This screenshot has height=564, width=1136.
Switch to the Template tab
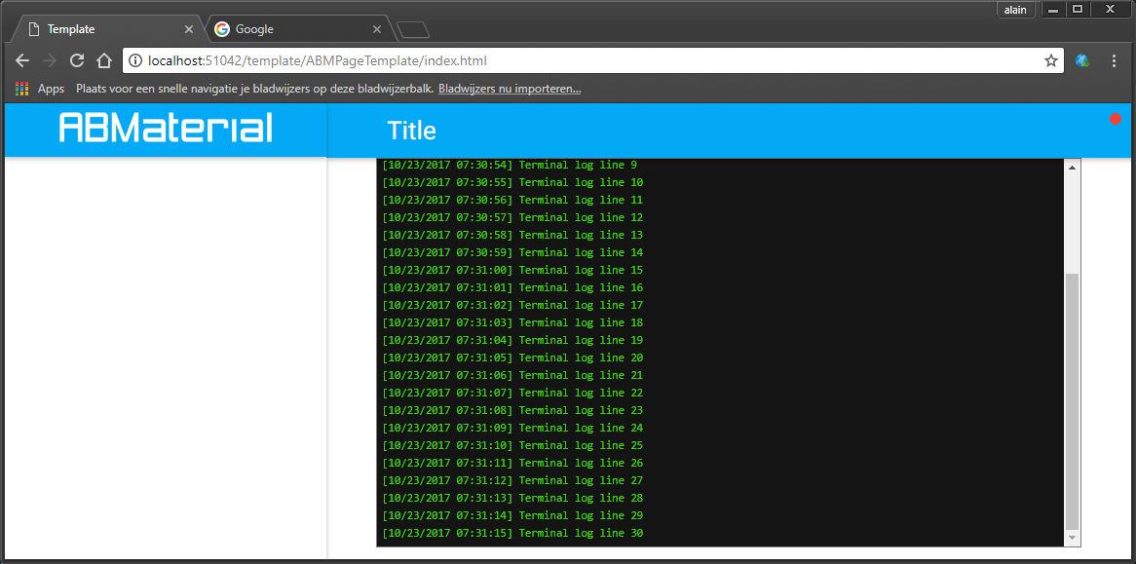point(105,29)
